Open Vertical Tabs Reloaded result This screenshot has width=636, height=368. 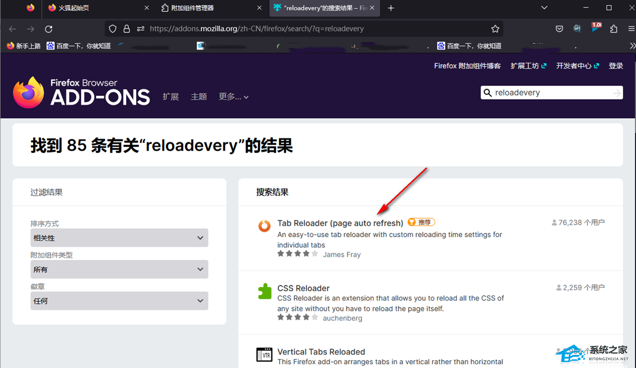321,352
